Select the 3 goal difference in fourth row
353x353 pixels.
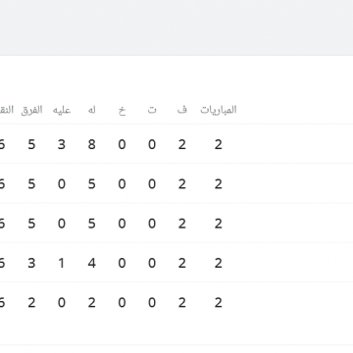31,263
